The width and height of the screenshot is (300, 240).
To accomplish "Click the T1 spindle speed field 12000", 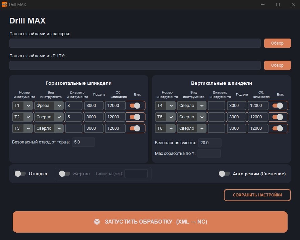I will pyautogui.click(x=115, y=106).
